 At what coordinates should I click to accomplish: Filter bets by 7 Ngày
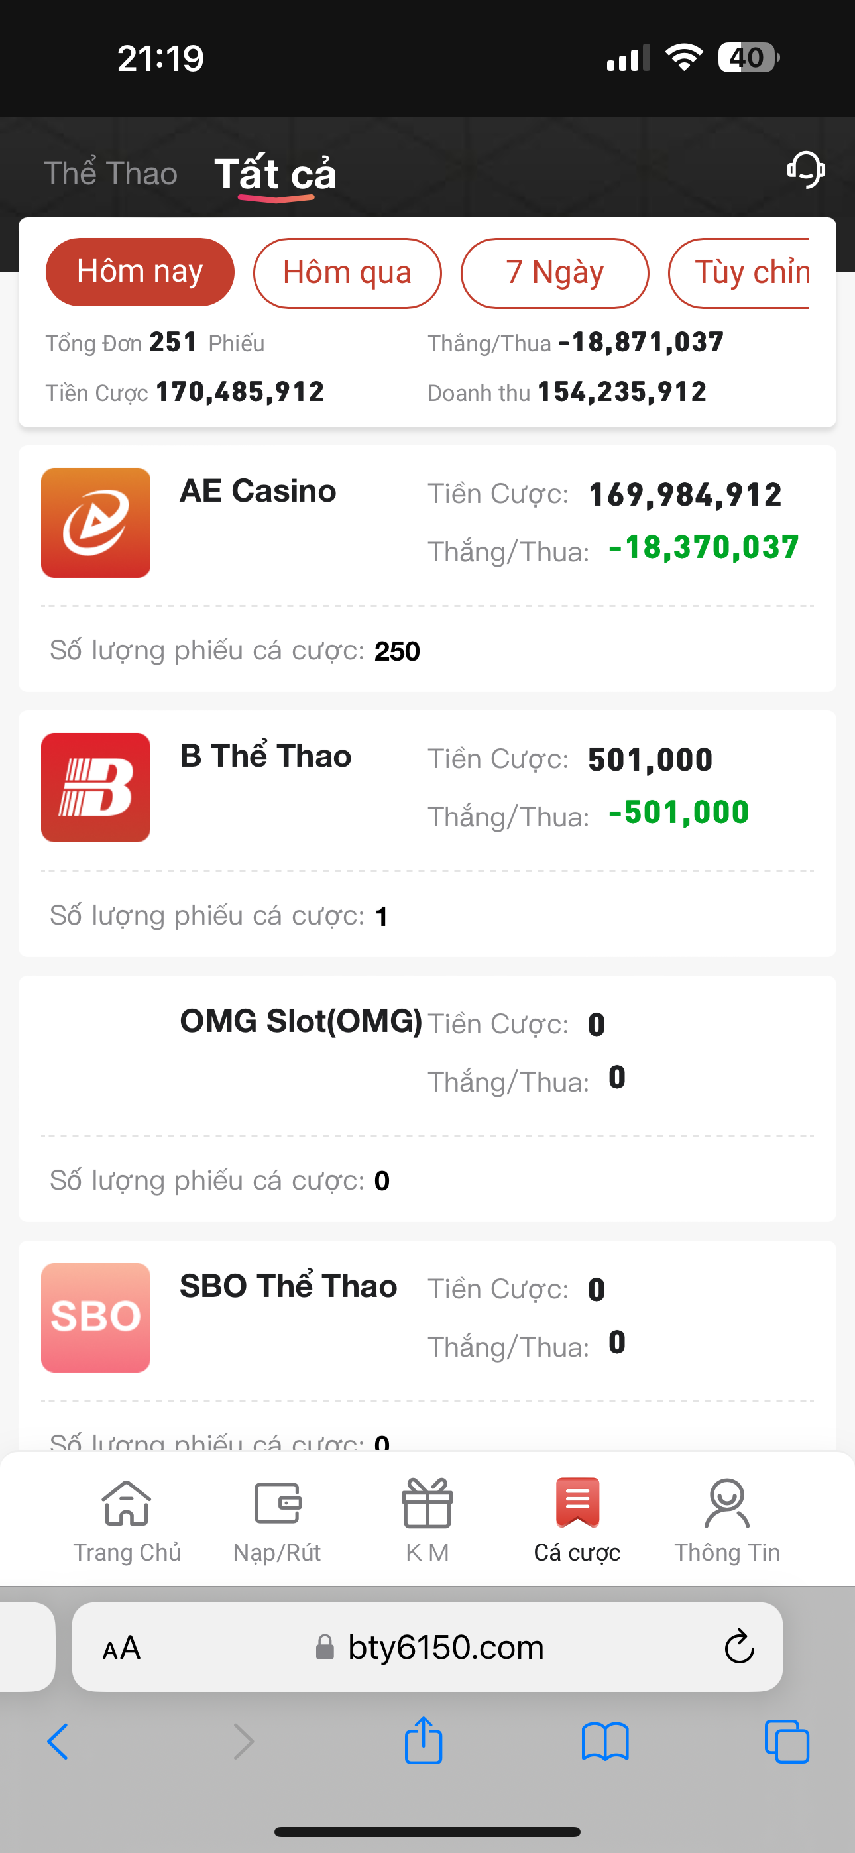[554, 272]
